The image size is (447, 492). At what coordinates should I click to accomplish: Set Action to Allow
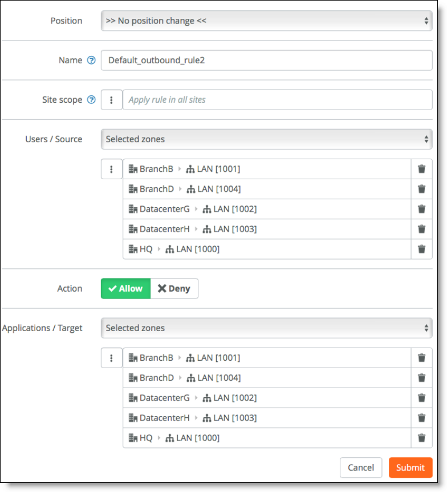(125, 289)
